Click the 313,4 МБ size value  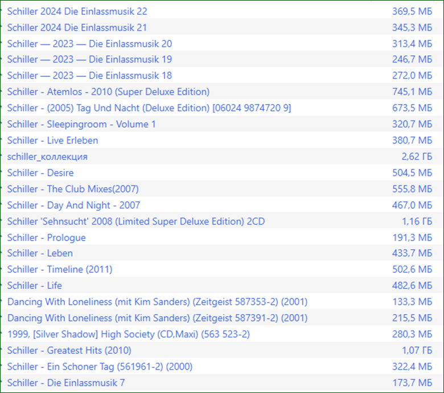pos(412,44)
